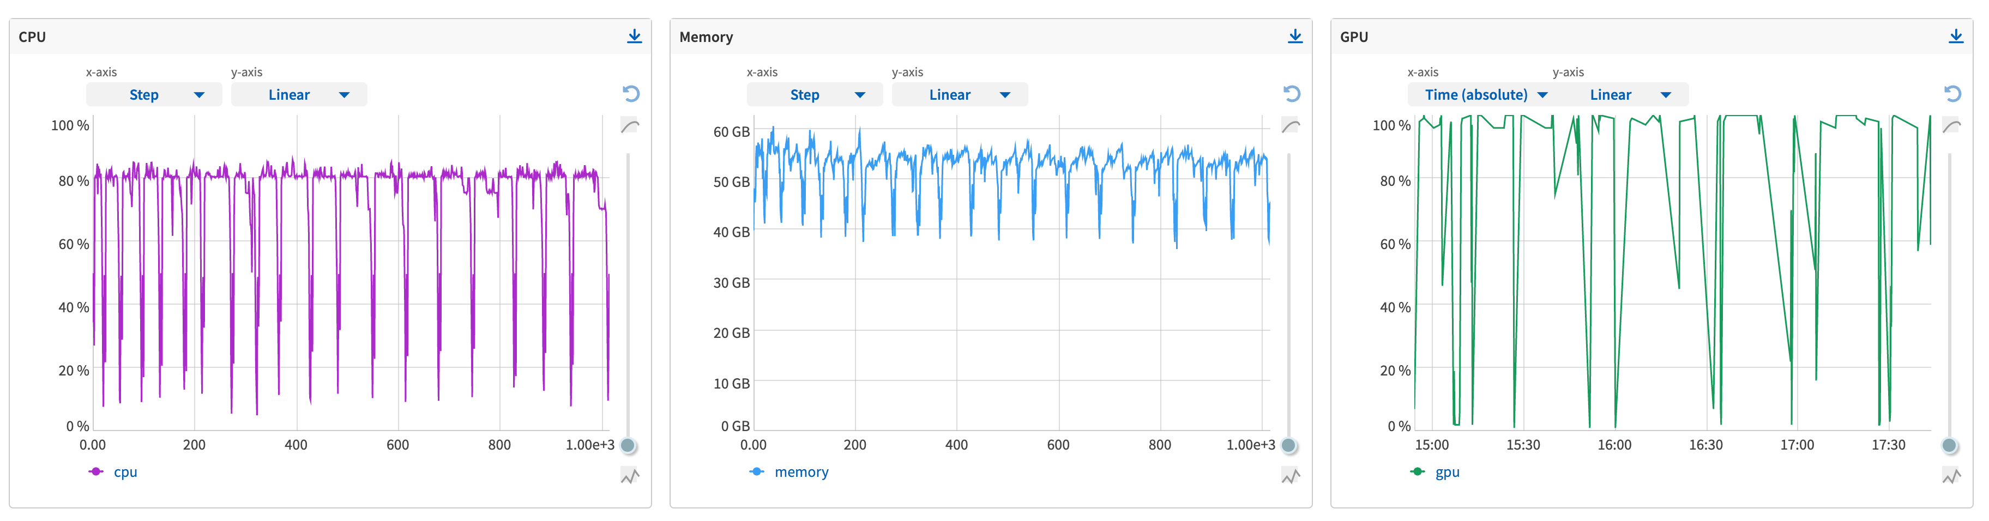This screenshot has height=521, width=1989.
Task: Open the Memory x-axis Step dropdown
Action: tap(815, 95)
